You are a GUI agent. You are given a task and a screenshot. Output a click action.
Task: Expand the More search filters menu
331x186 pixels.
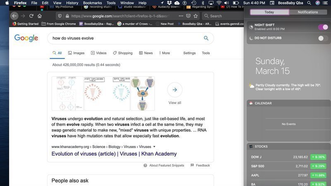pos(163,53)
